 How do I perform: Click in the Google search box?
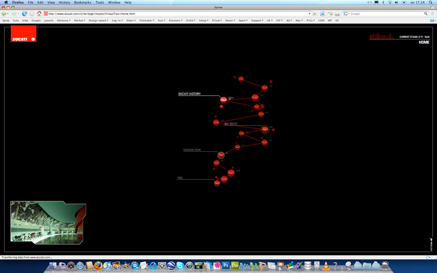pyautogui.click(x=386, y=14)
